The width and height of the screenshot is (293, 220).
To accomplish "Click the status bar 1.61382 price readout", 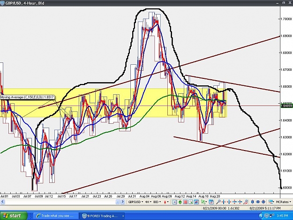I will click(x=233, y=208).
